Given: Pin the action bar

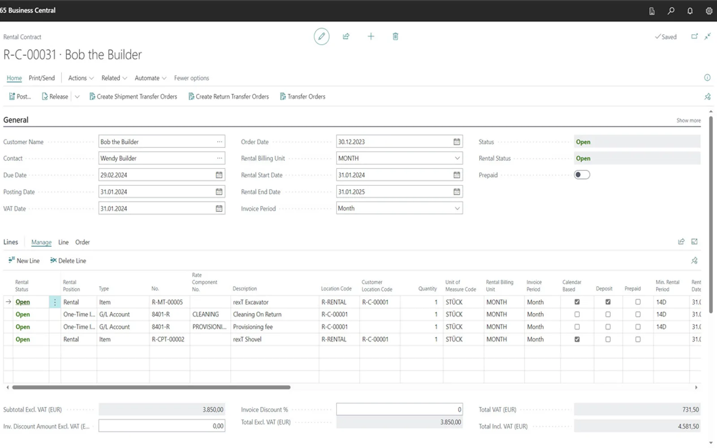Looking at the screenshot, I should point(708,96).
